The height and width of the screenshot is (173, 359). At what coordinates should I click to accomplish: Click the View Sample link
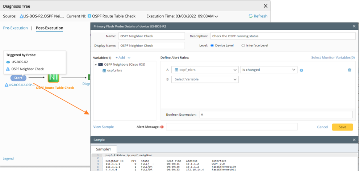[x=104, y=127]
